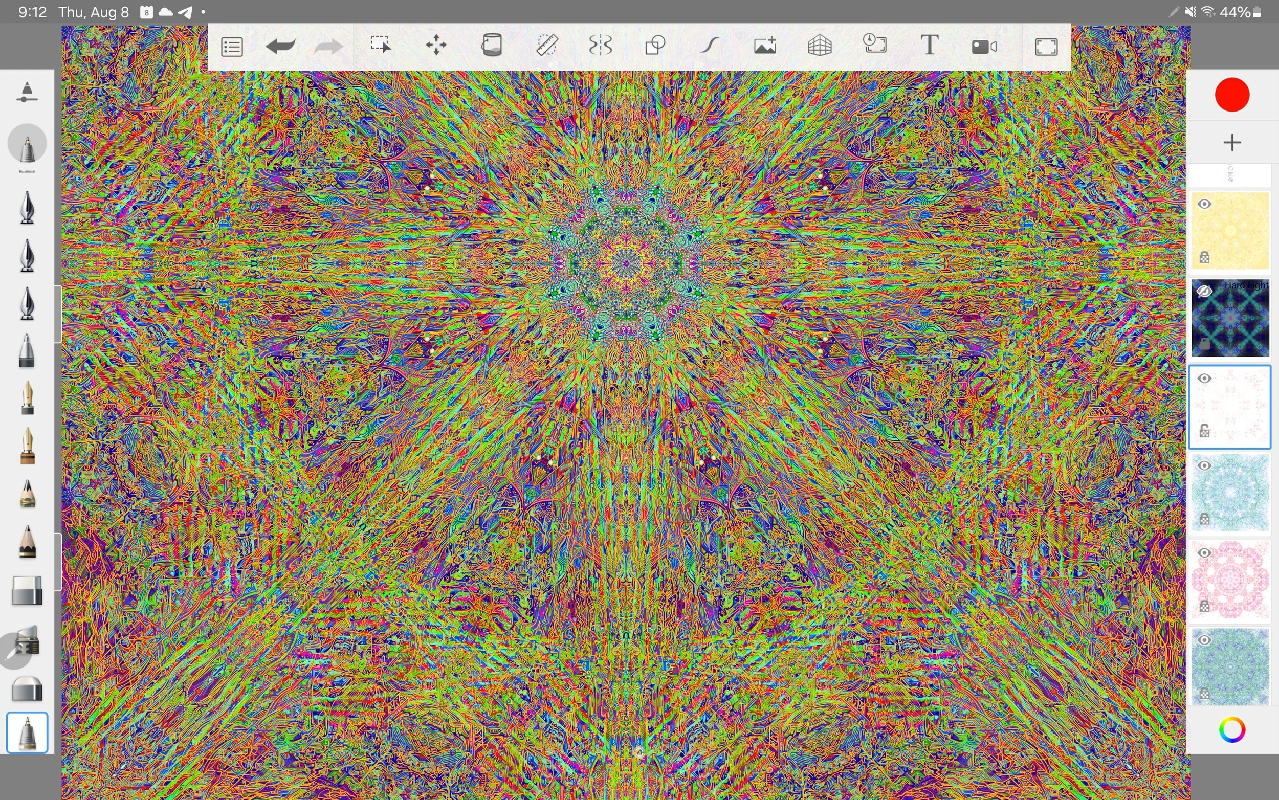
Task: Open the Ruler guides tool
Action: click(x=546, y=45)
